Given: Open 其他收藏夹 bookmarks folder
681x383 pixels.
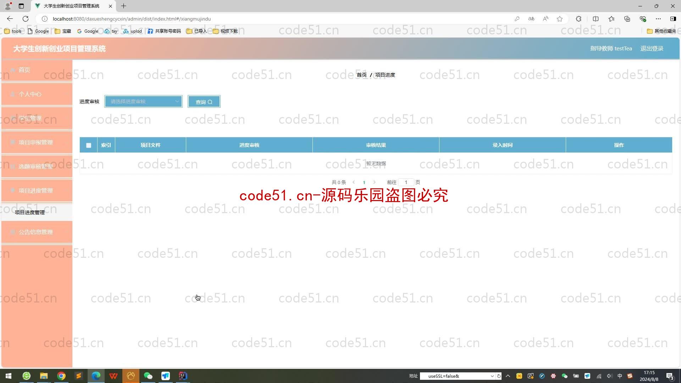Looking at the screenshot, I should (661, 31).
